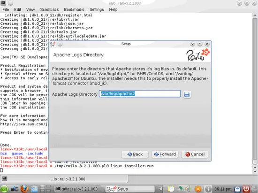Cancel the Railo setup wizard
Image resolution: width=258 pixels, height=193 pixels.
[x=195, y=154]
